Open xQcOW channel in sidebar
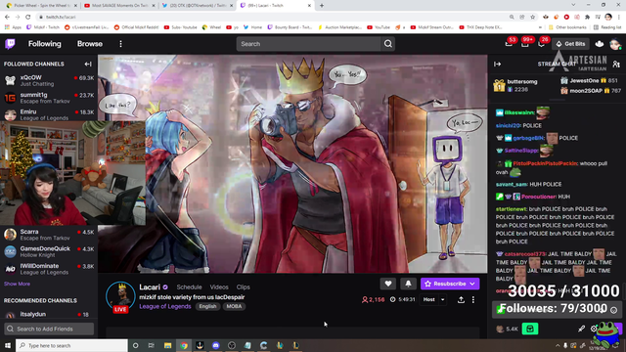This screenshot has width=626, height=352. (49, 80)
